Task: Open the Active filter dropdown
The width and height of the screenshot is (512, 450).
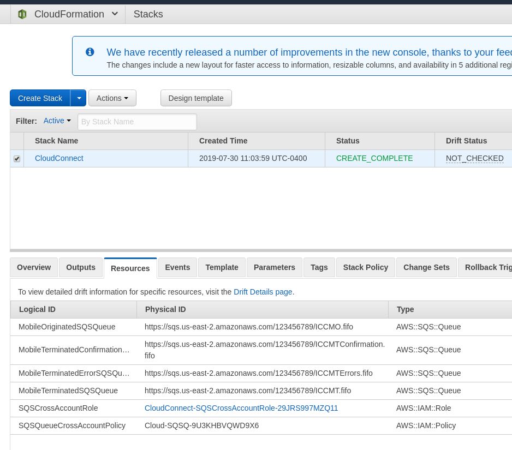Action: (57, 121)
